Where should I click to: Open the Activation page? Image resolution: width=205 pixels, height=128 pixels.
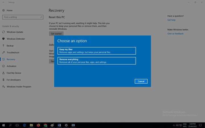click(11, 66)
